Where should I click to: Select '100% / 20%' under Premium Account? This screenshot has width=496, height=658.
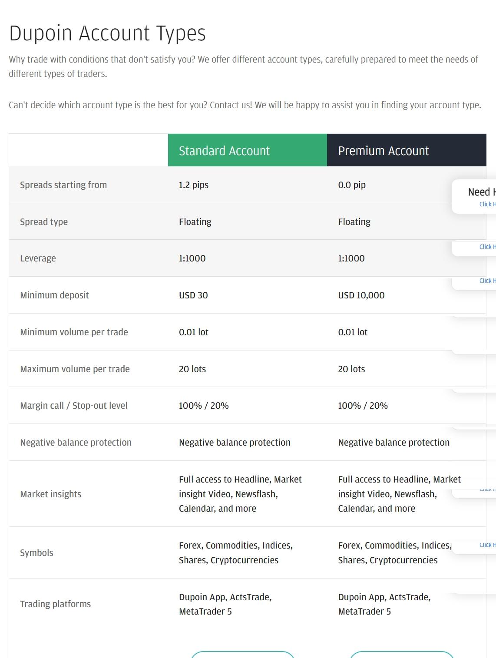coord(363,406)
